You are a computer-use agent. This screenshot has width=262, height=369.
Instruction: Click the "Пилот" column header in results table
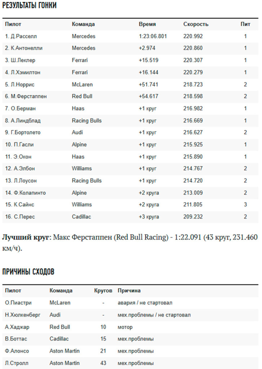[x=13, y=24]
